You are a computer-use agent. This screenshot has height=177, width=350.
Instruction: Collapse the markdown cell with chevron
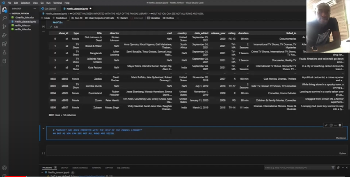(x=43, y=129)
